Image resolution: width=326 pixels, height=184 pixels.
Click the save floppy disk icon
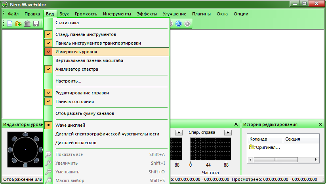click(36, 24)
